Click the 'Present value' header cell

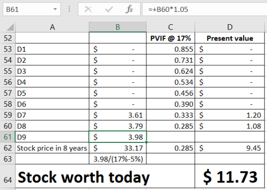pos(230,38)
